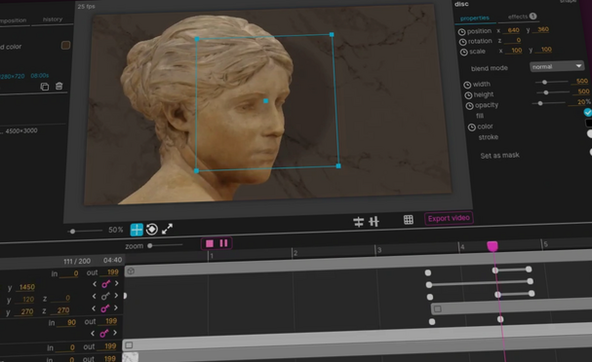The height and width of the screenshot is (362, 592).
Task: Click the pink key icon in y 1450 row
Action: tap(105, 283)
